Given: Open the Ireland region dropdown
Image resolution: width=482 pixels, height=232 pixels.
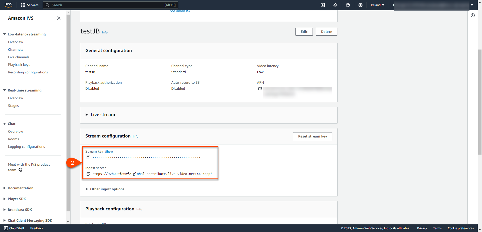Looking at the screenshot, I should [377, 5].
